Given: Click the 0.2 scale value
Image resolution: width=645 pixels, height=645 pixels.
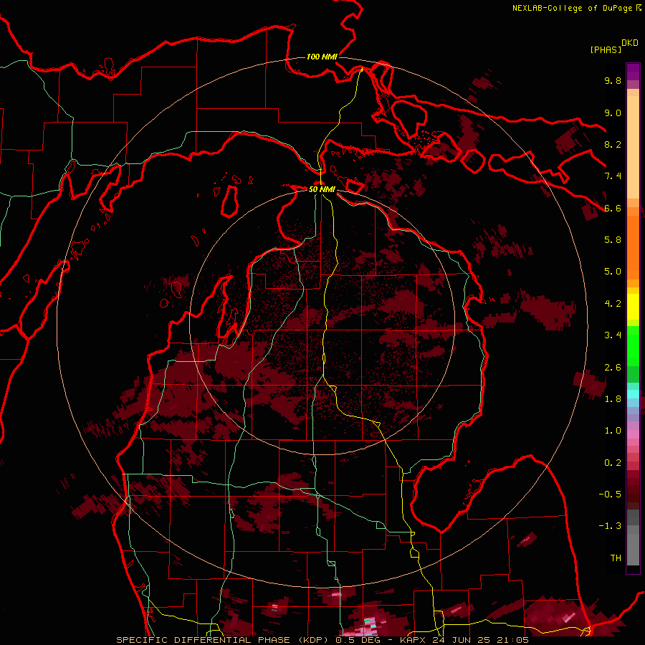Looking at the screenshot, I should [613, 463].
